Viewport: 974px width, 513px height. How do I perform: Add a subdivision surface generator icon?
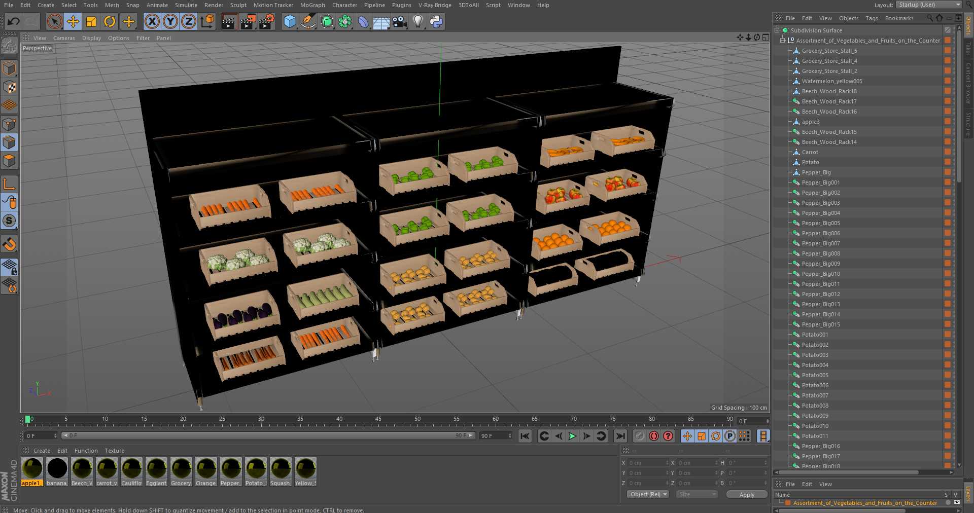[x=327, y=21]
